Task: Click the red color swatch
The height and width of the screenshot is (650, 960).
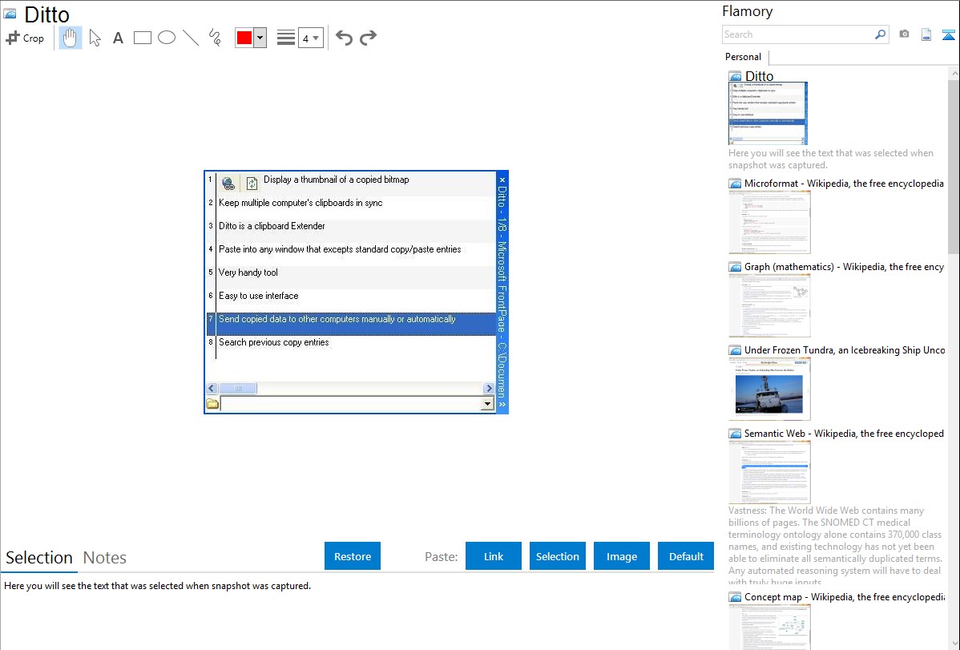Action: point(244,38)
